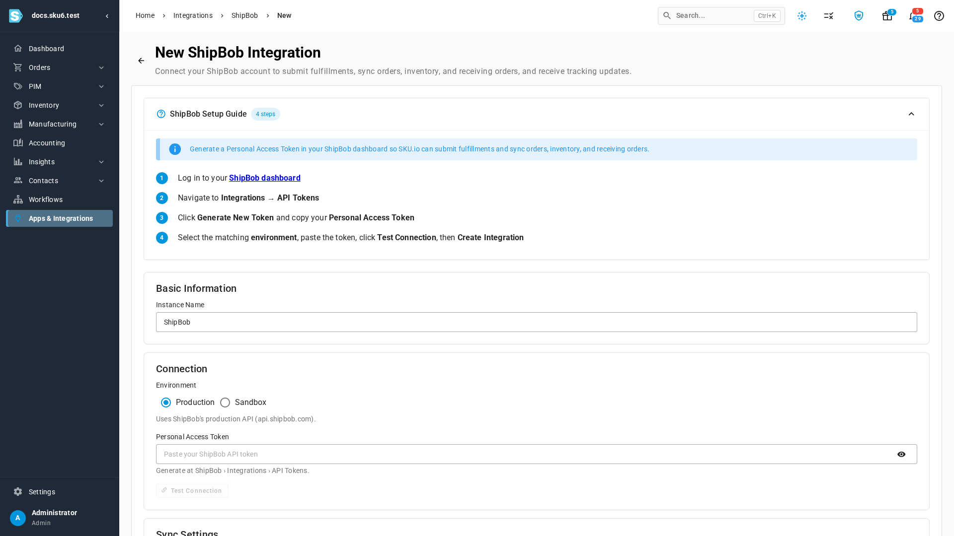
Task: Click the Accounting book icon
Action: coord(18,143)
